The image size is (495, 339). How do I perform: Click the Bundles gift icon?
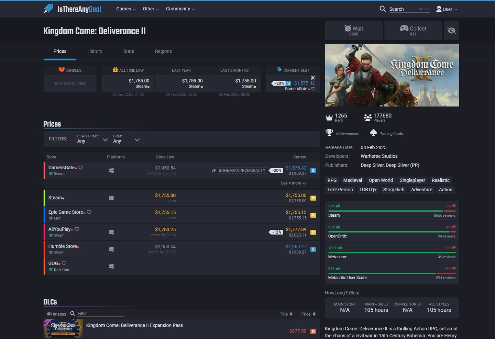62,70
